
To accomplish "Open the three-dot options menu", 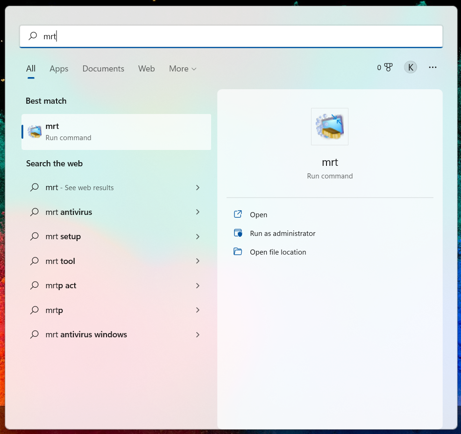I will coord(433,67).
